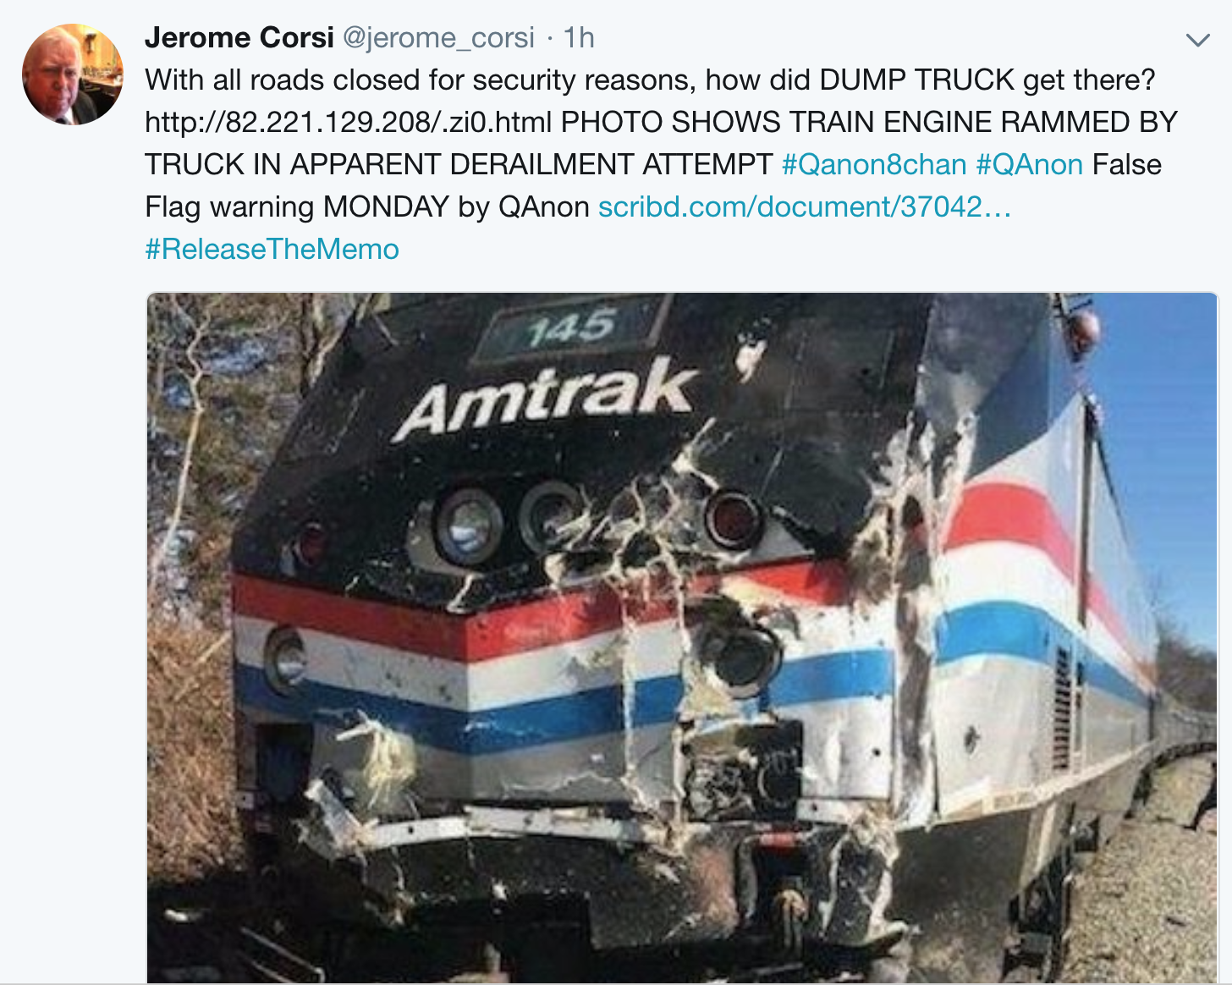Click the @jerome_corsi handle

click(x=438, y=37)
